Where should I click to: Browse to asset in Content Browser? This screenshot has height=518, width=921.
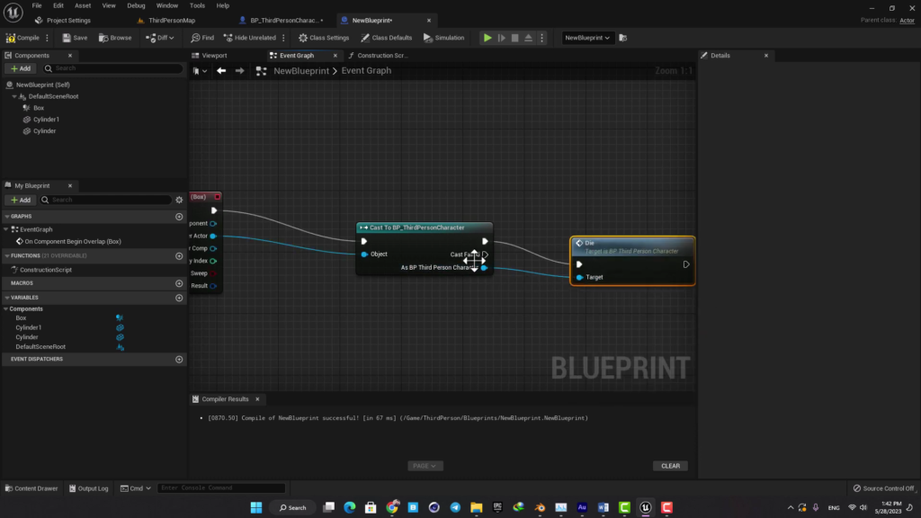(x=115, y=38)
